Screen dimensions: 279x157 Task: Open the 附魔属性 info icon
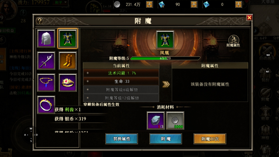point(233,41)
